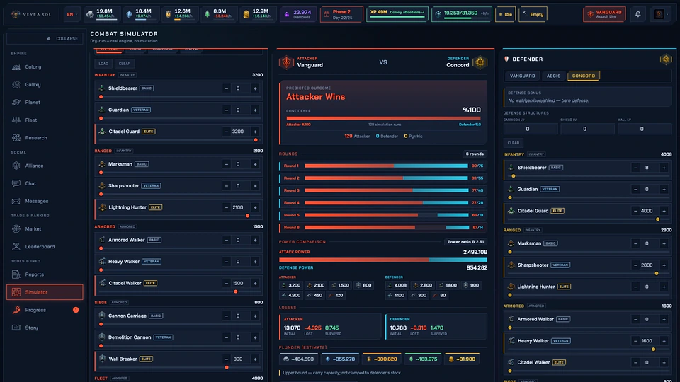The image size is (680, 382).
Task: Click the Round 6 result row
Action: pos(383,227)
